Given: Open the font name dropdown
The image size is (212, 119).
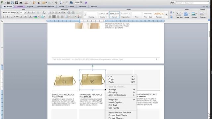Looking at the screenshot, I should [x=18, y=13].
